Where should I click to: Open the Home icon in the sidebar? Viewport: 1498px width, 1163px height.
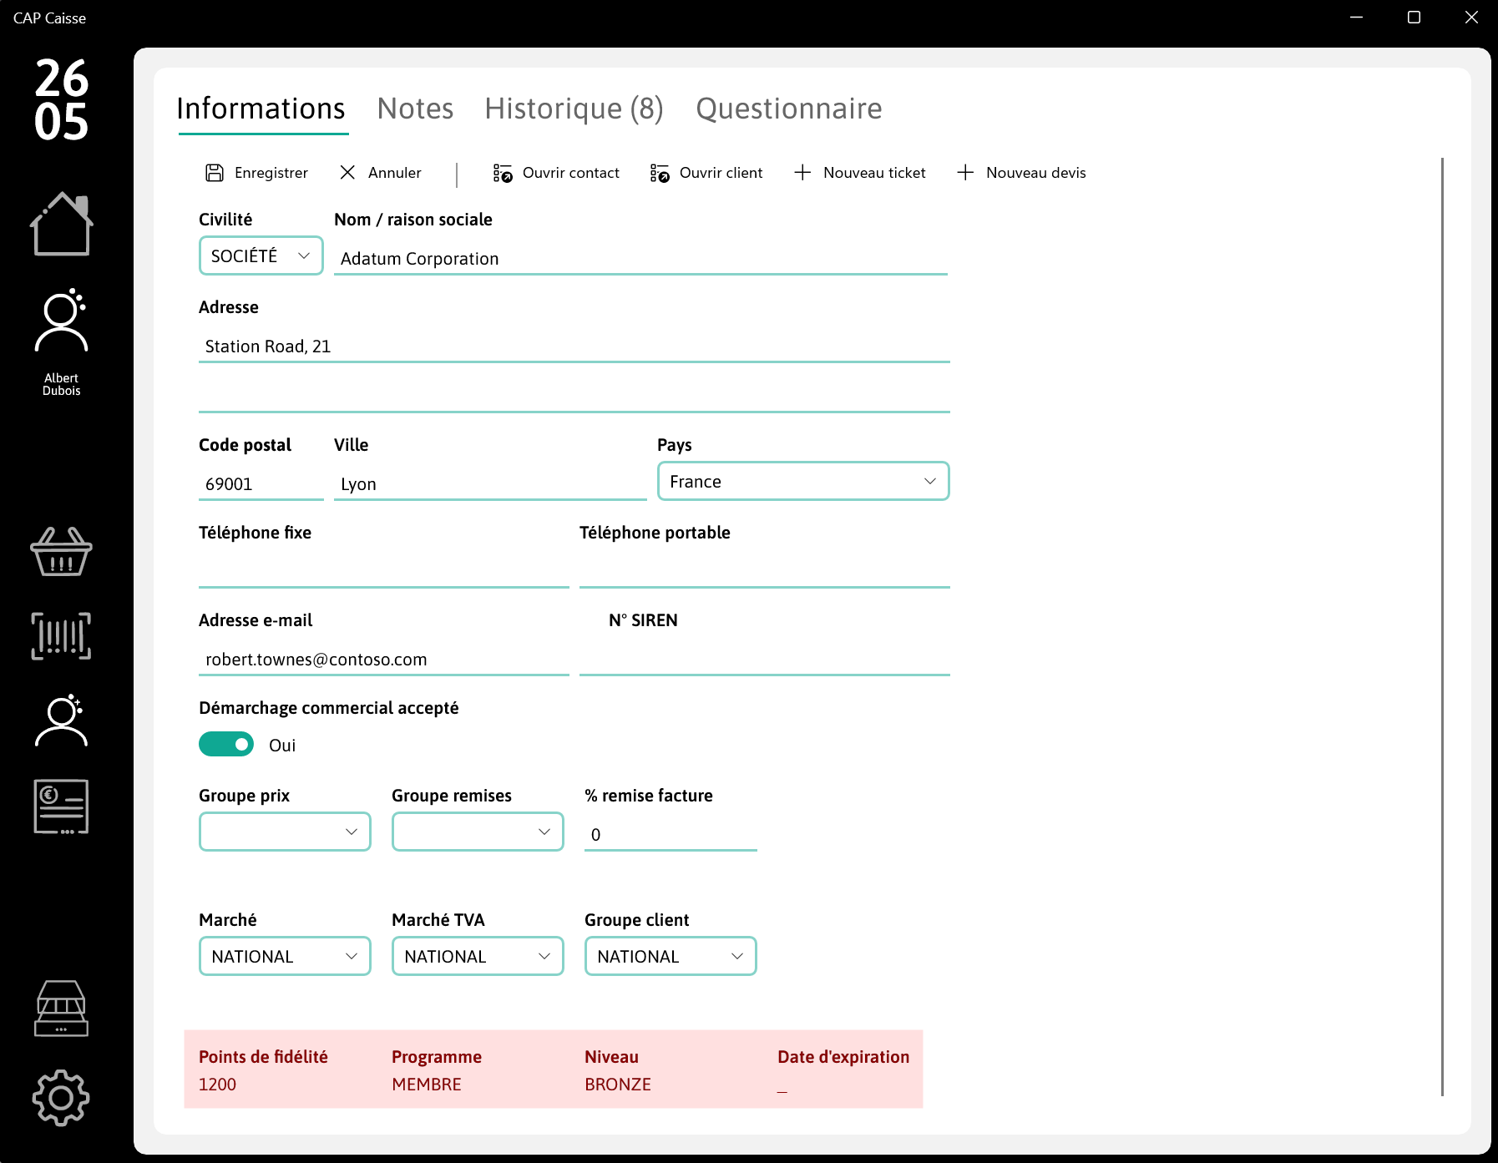click(x=61, y=224)
